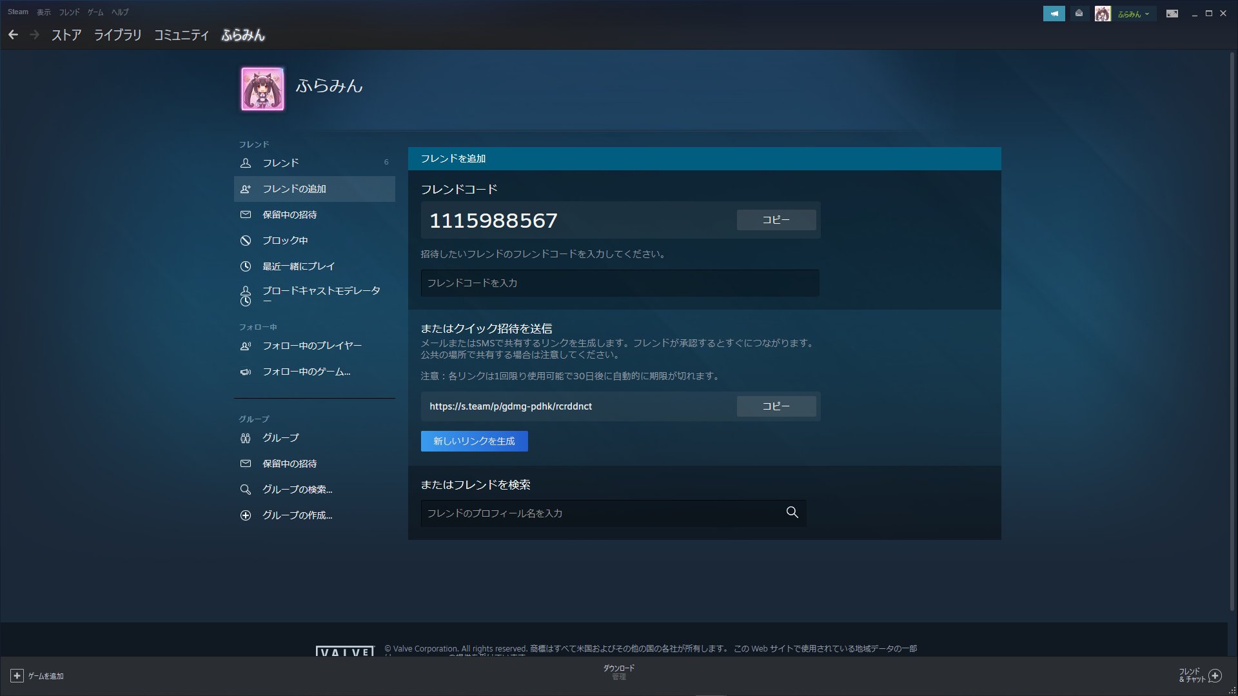Go forward with the right arrow
This screenshot has width=1238, height=696.
click(35, 35)
